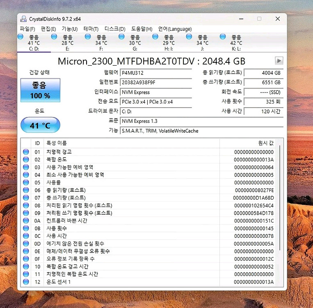The image size is (313, 308).
Task: Click status dot for row 10 복합 온도 경고 시간
Action: click(26, 267)
